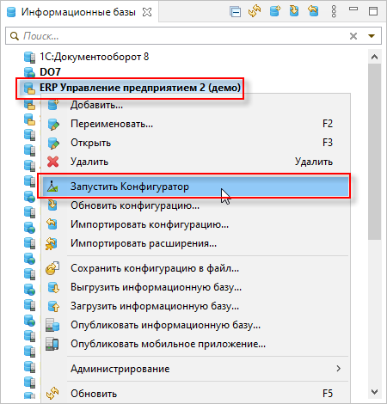Clear the search field with X
The image size is (387, 404).
click(x=353, y=36)
